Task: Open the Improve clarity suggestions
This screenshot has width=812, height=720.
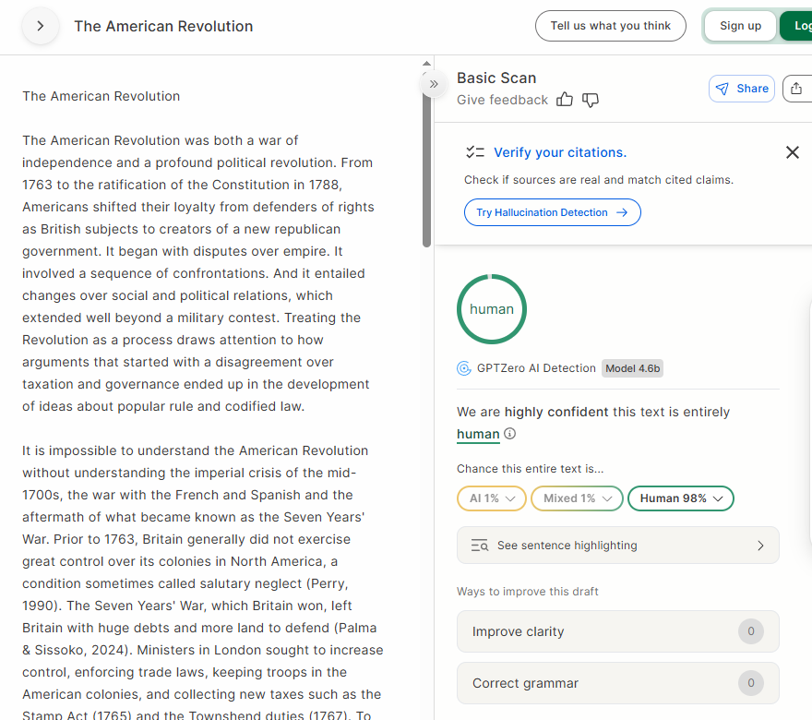Action: click(618, 631)
